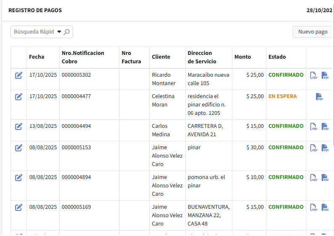Sort by the Monto column header
The width and height of the screenshot is (334, 236).
click(x=242, y=57)
